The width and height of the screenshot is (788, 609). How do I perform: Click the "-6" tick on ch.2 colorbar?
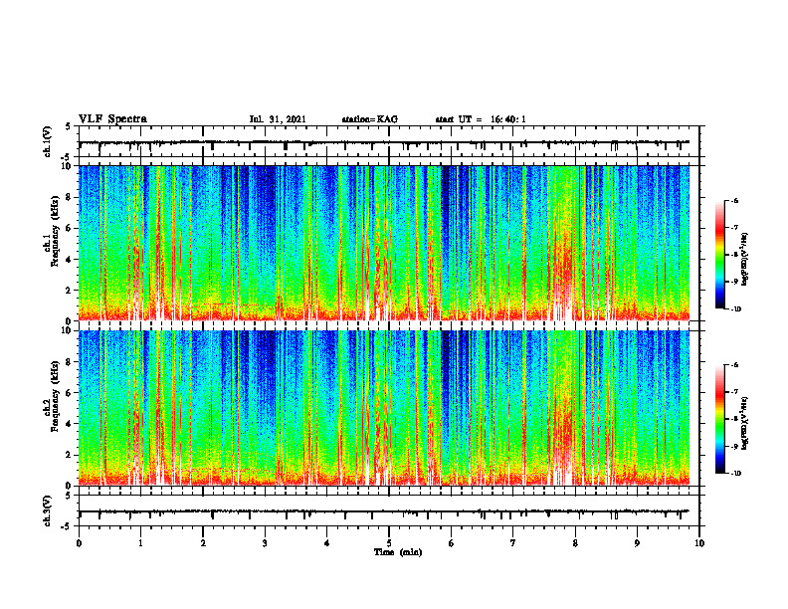[x=735, y=365]
